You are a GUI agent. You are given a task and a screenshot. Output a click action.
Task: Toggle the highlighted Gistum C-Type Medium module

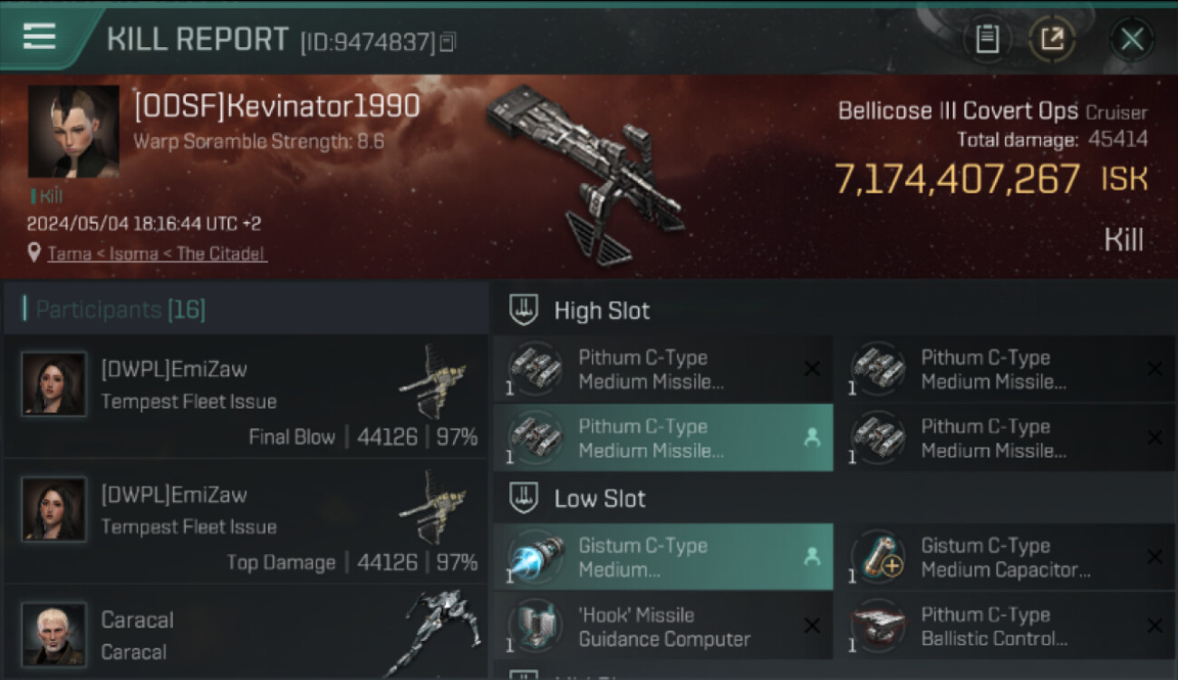[662, 557]
